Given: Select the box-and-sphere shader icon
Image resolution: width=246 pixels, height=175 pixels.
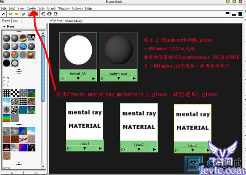Looking at the screenshot, I should 31,38.
